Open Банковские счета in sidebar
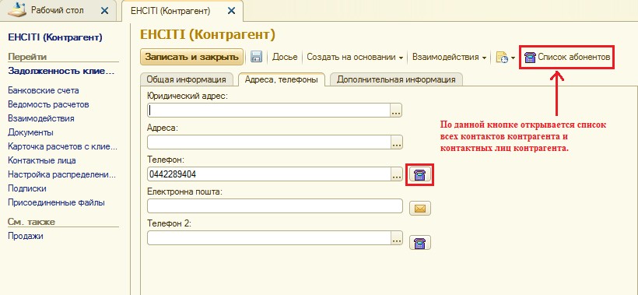 tap(44, 90)
